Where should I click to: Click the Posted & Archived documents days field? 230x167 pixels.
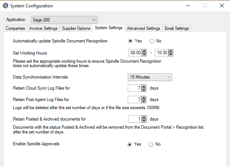tap(135, 119)
